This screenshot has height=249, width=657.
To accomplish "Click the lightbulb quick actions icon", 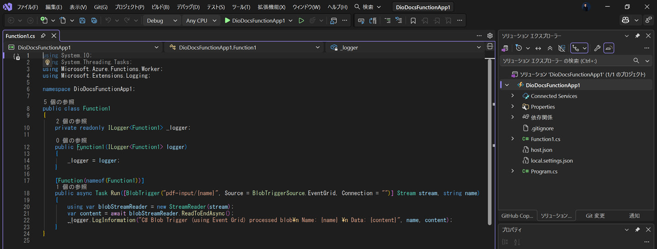I will pyautogui.click(x=47, y=62).
